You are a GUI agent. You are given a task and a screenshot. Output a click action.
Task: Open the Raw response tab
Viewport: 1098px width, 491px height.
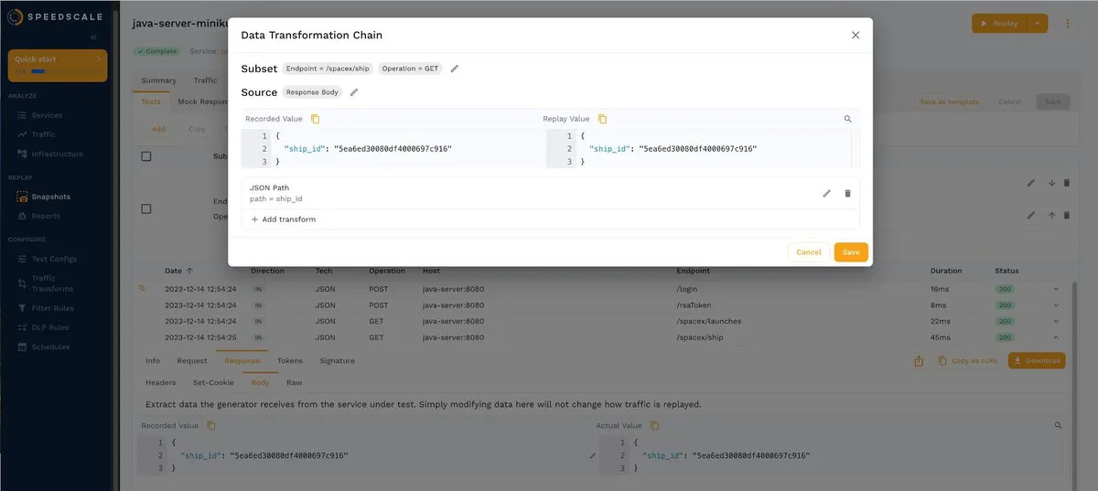[x=294, y=382]
